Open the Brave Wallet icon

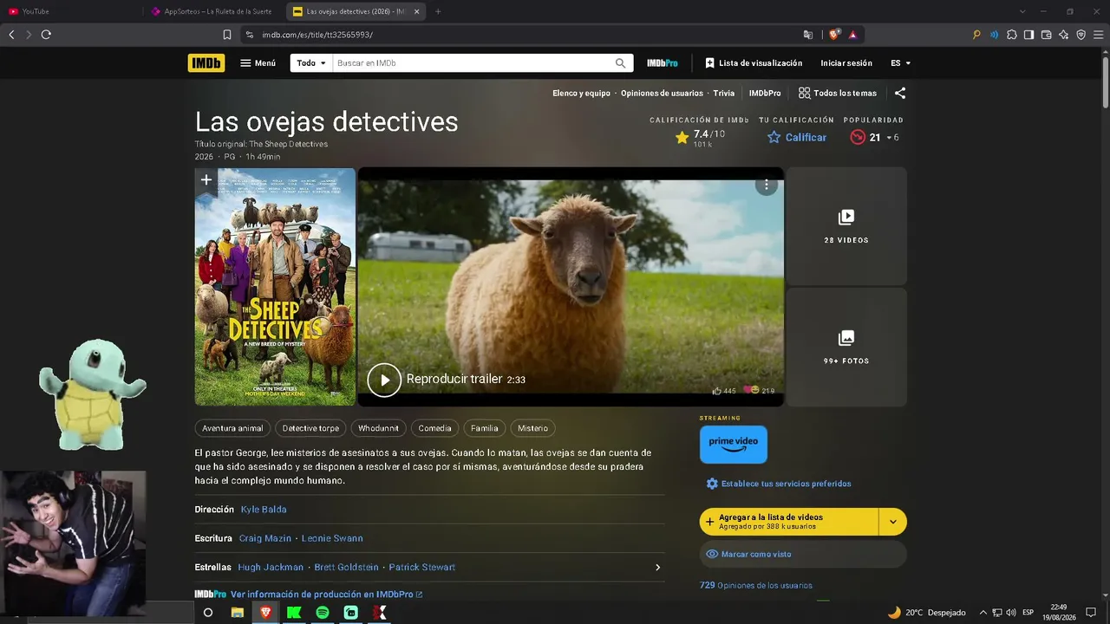click(1046, 35)
